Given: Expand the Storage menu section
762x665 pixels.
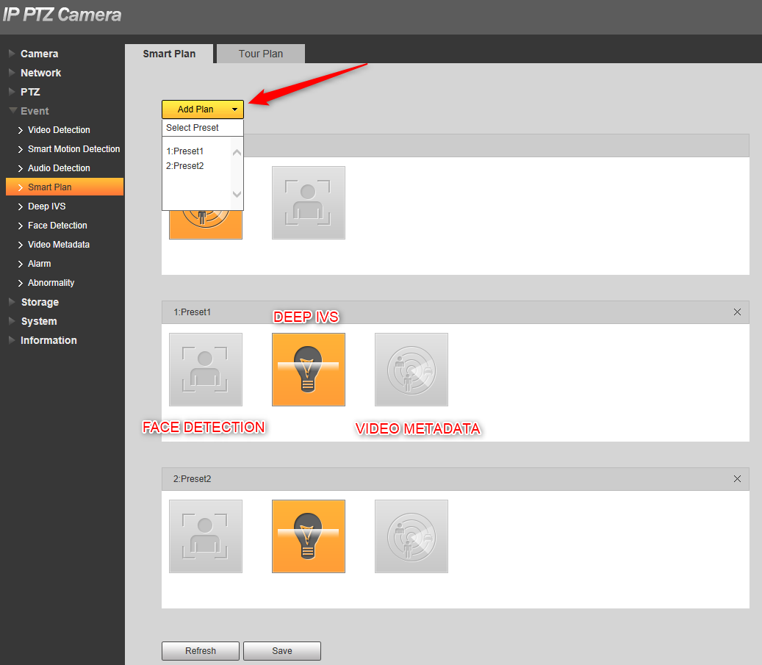Looking at the screenshot, I should point(40,302).
